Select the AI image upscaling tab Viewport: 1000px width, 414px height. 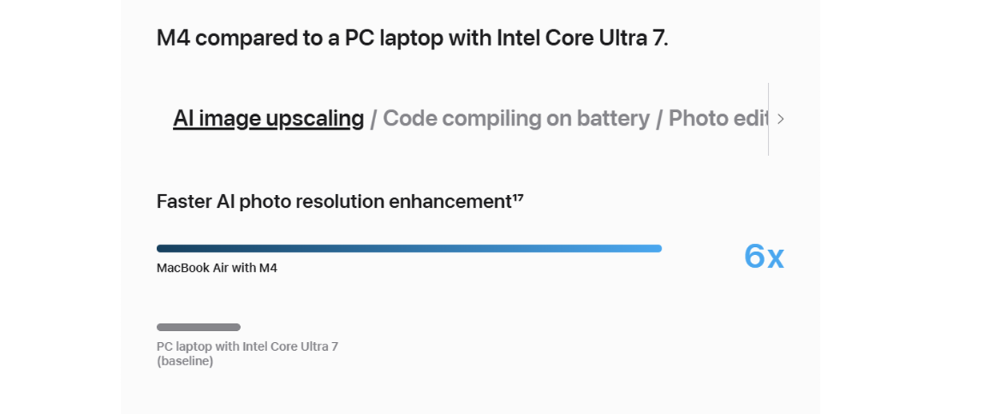click(268, 118)
